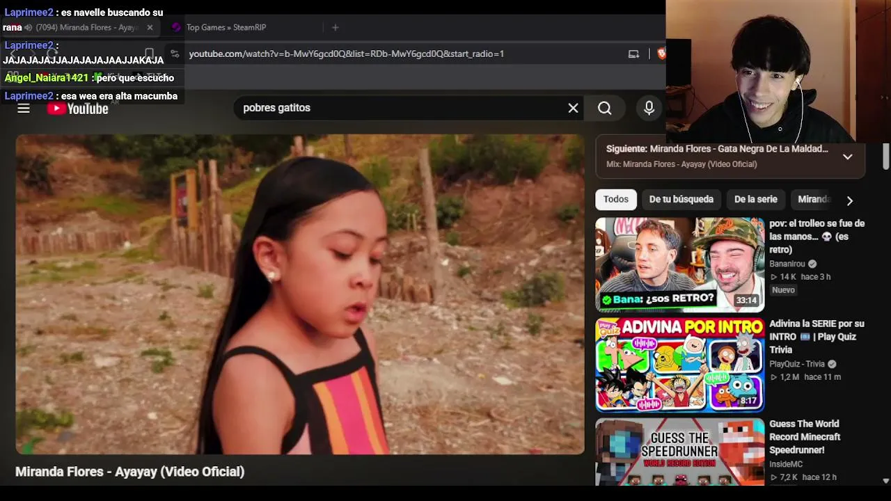Select the 'De la serie' chip
The height and width of the screenshot is (501, 891).
[755, 199]
